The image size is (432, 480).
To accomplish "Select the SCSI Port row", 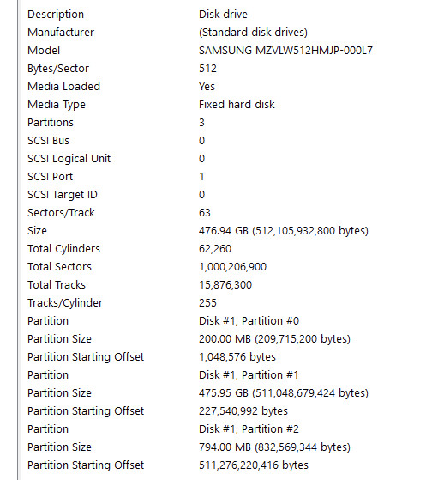I will coord(226,177).
